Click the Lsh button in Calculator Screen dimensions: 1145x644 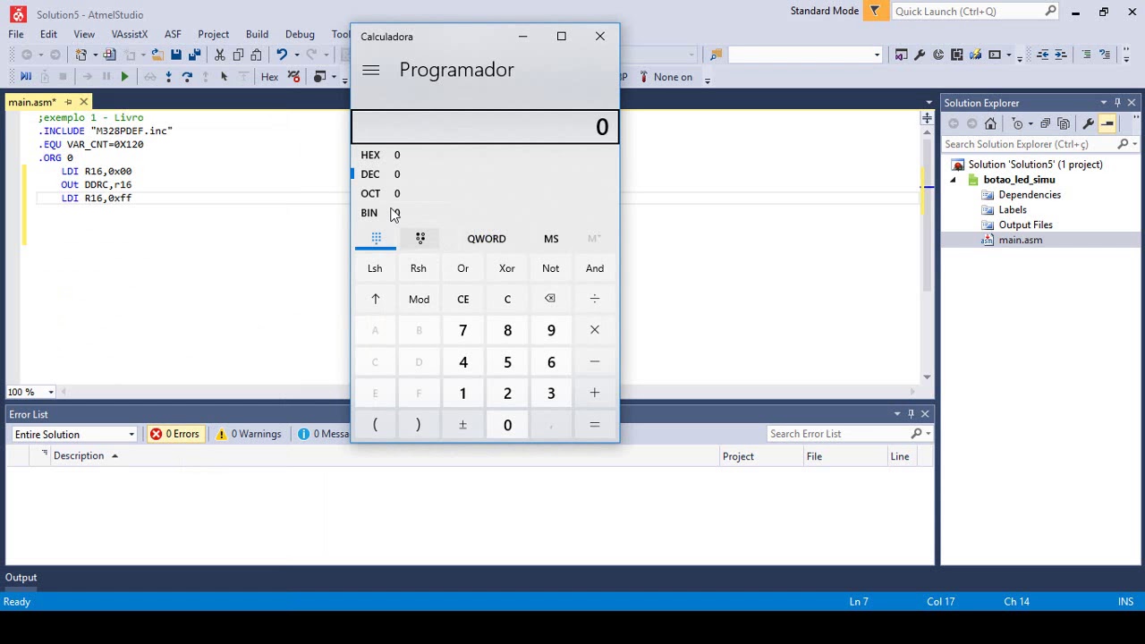[x=375, y=268]
